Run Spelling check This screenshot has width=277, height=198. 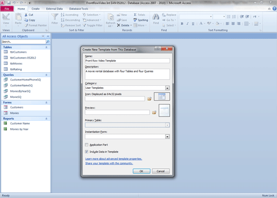[141, 20]
